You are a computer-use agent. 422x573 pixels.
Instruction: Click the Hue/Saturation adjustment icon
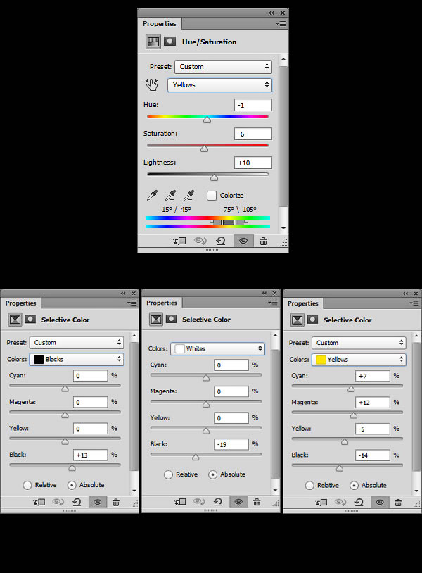coord(153,42)
